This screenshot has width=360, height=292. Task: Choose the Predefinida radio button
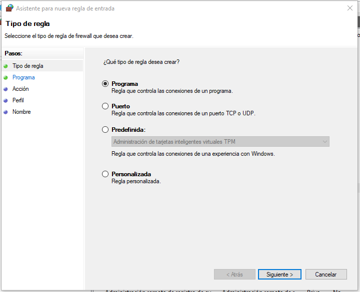[105, 130]
